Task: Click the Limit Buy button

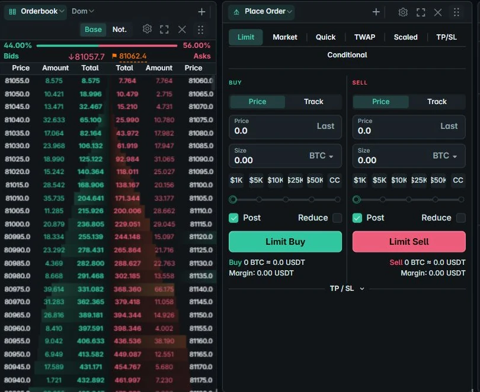Action: (285, 242)
